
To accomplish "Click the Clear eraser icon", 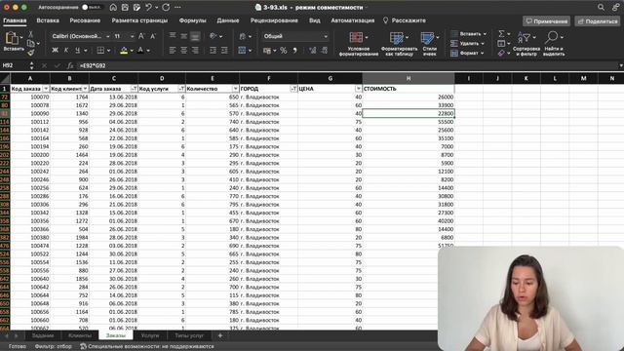I will click(x=501, y=53).
